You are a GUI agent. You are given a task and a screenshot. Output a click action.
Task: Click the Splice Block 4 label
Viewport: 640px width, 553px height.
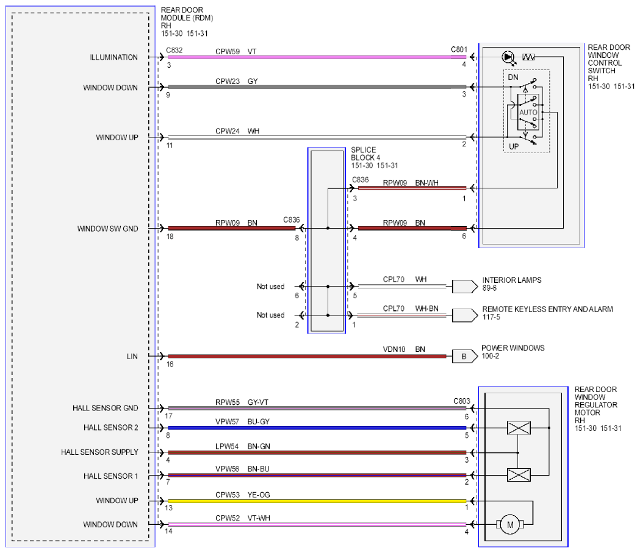point(374,157)
